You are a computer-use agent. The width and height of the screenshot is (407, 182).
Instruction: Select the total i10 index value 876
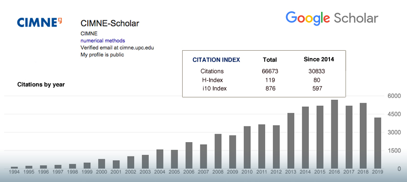point(270,89)
